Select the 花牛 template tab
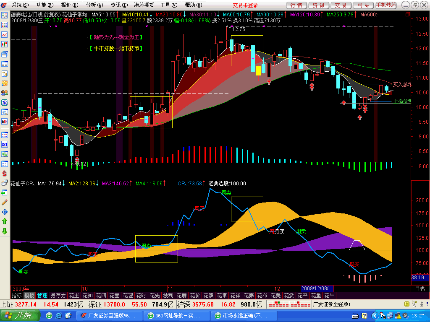 pyautogui.click(x=329, y=296)
